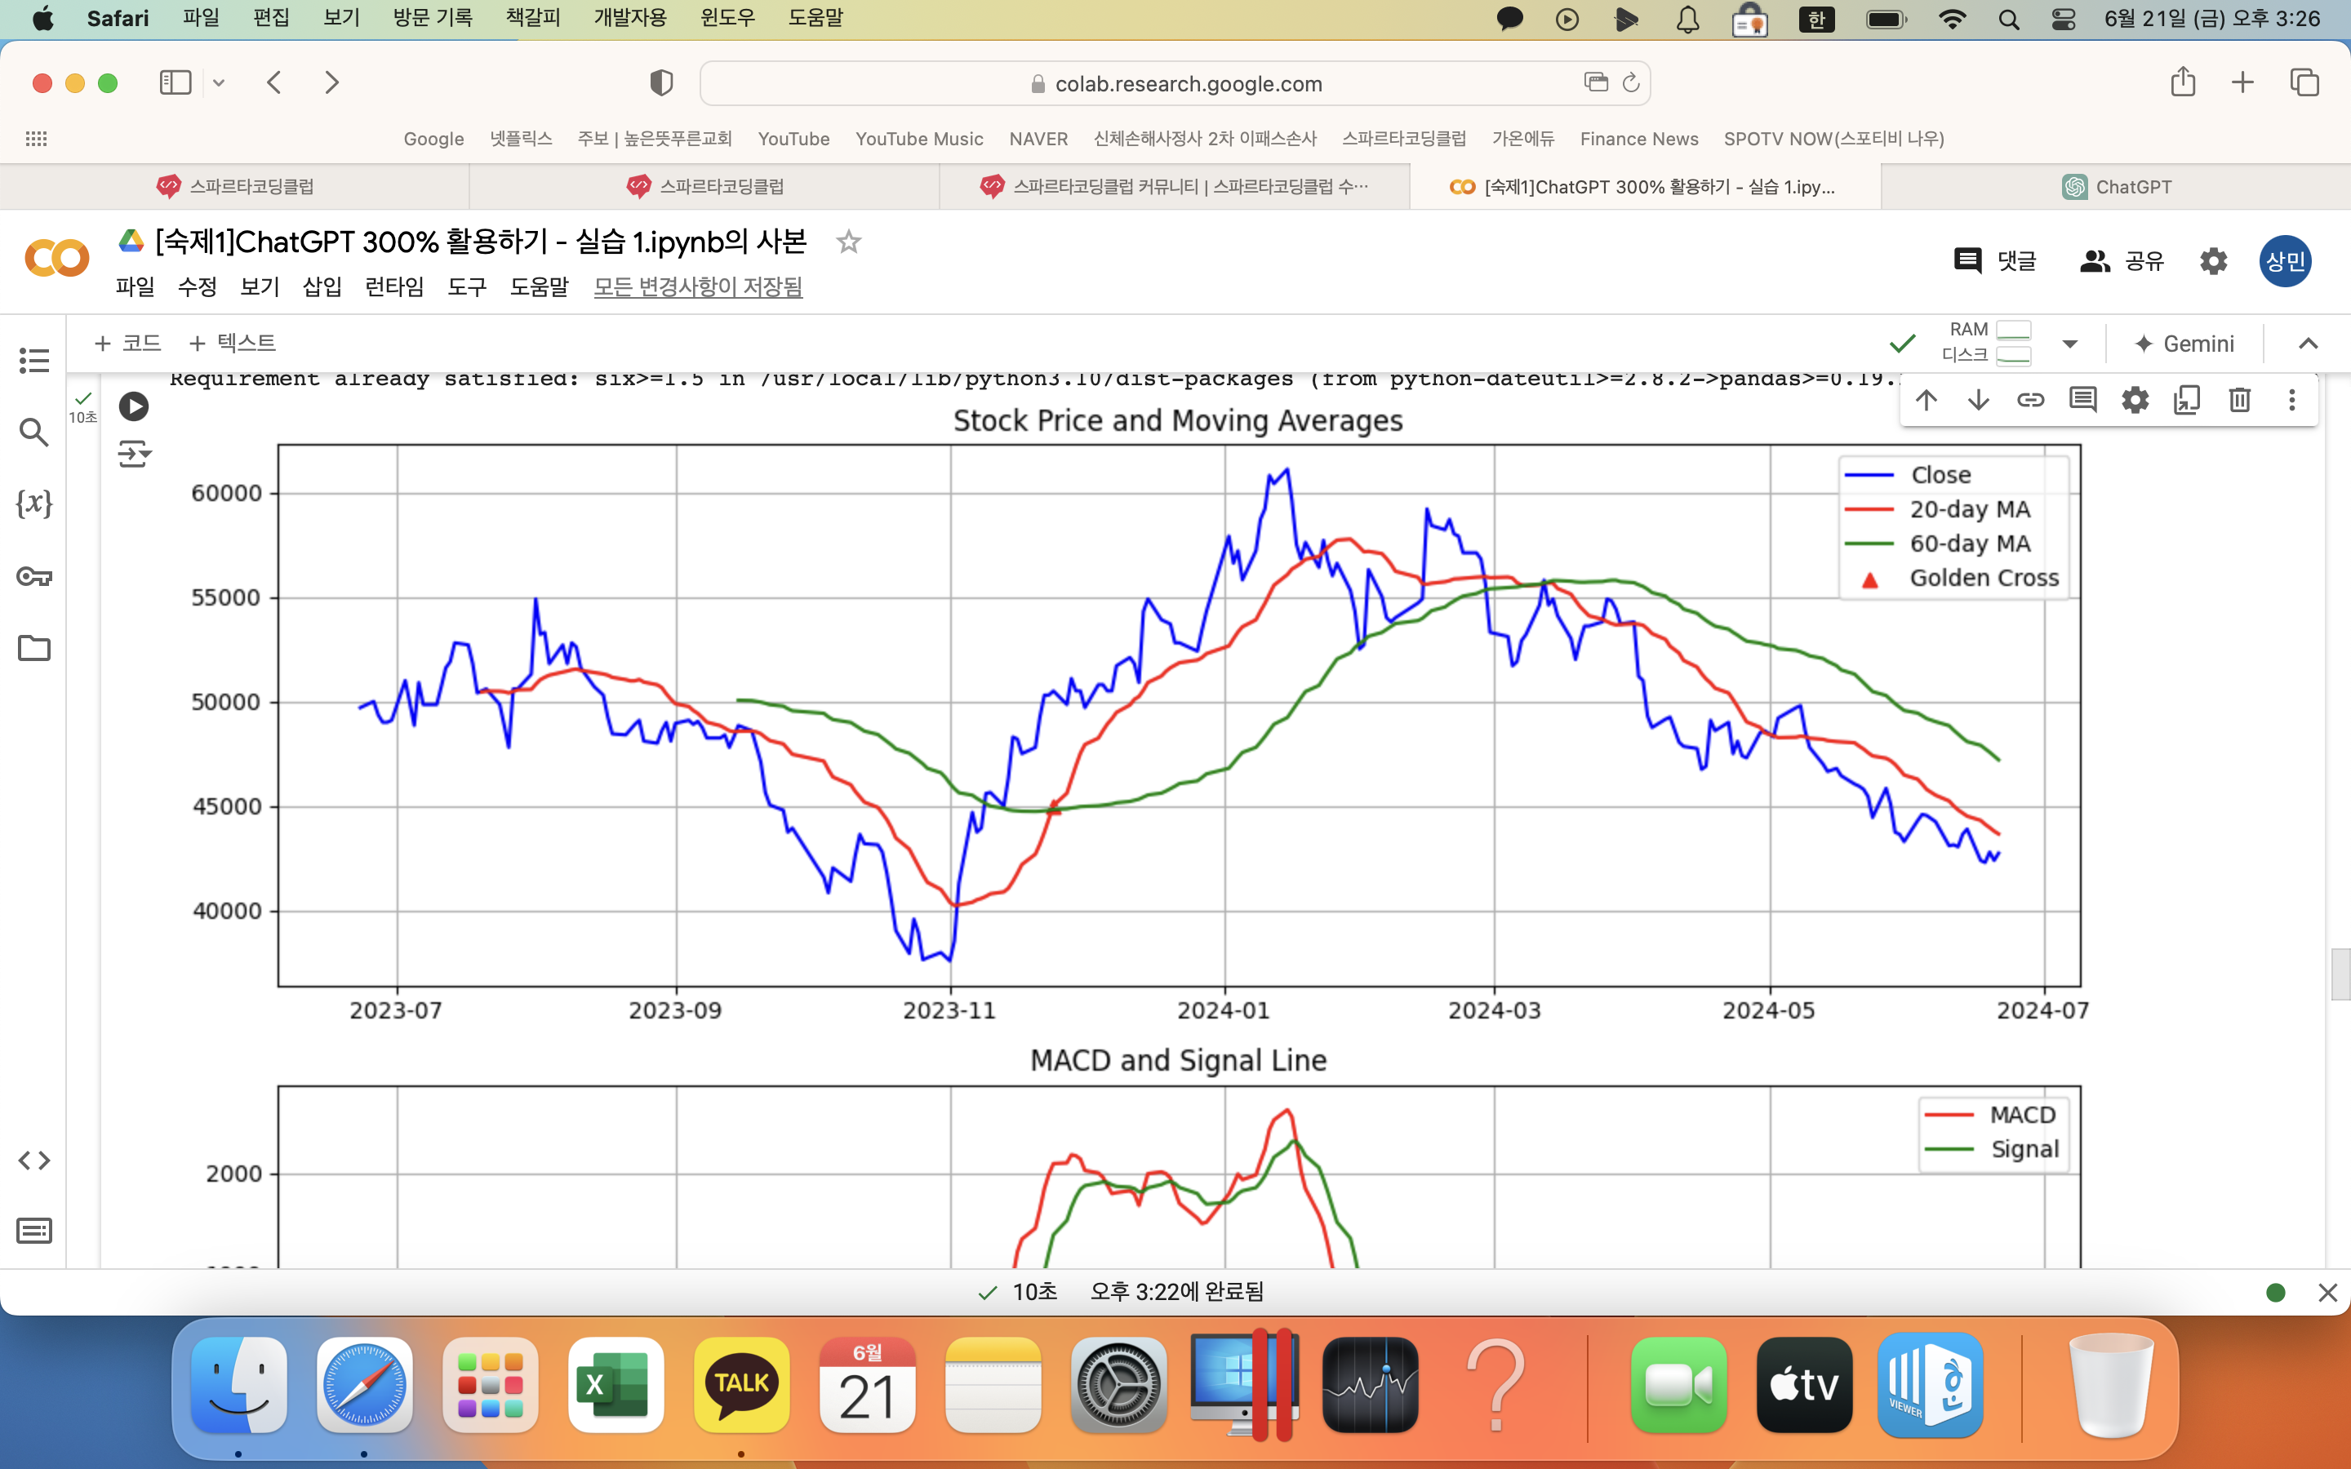Click the address bar
Screen dimensions: 2351x1469
point(1175,83)
